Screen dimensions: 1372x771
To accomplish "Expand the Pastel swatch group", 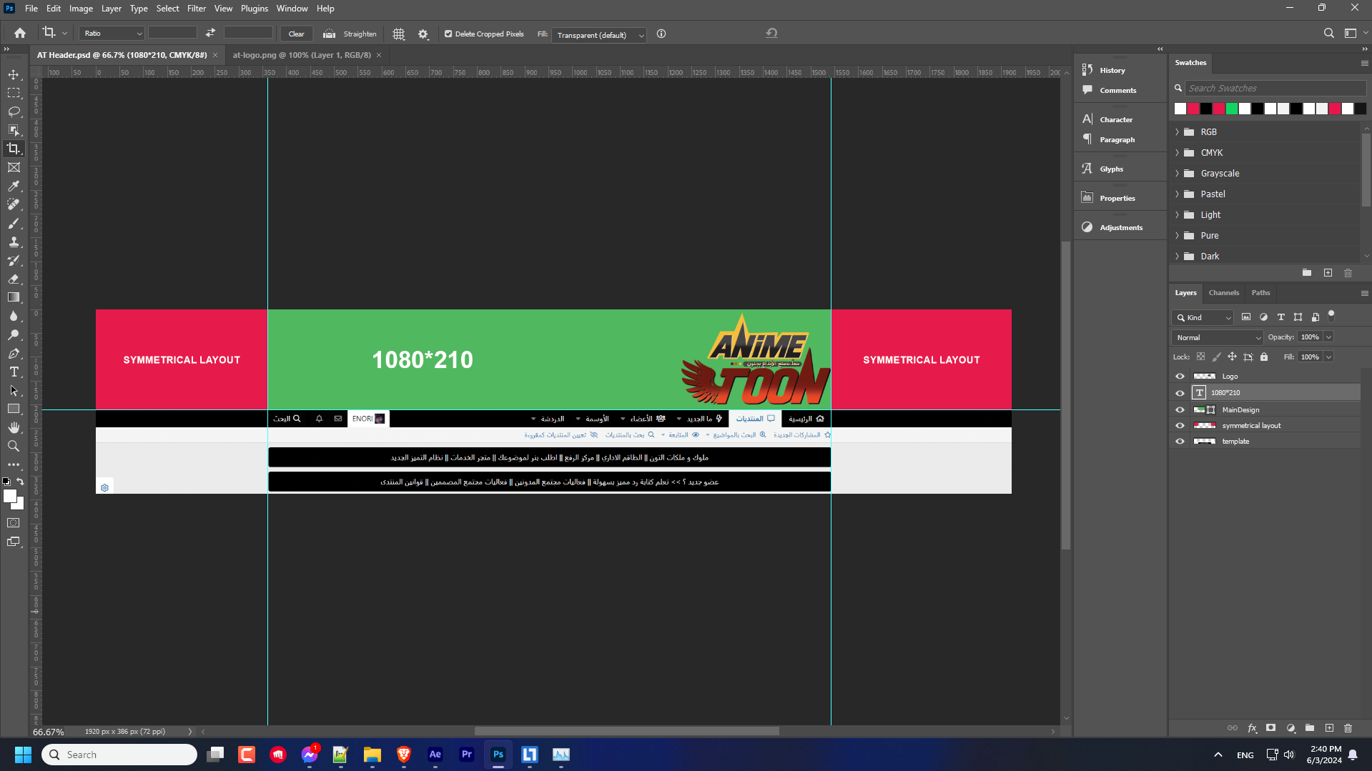I will point(1177,194).
